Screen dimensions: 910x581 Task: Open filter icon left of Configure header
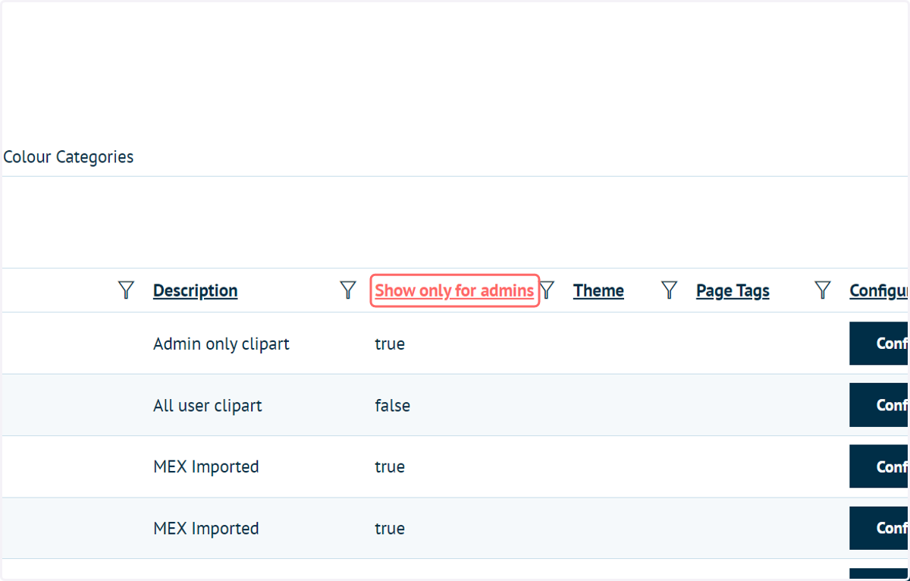[x=823, y=290]
